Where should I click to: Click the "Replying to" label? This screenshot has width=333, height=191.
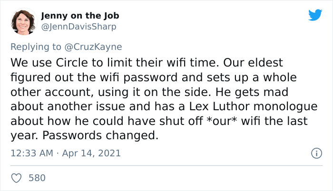click(36, 47)
